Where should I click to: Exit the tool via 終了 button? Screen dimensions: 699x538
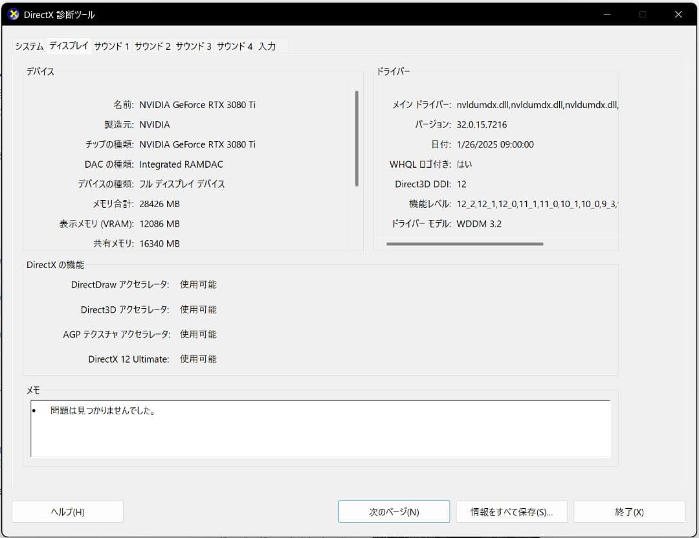pyautogui.click(x=629, y=511)
